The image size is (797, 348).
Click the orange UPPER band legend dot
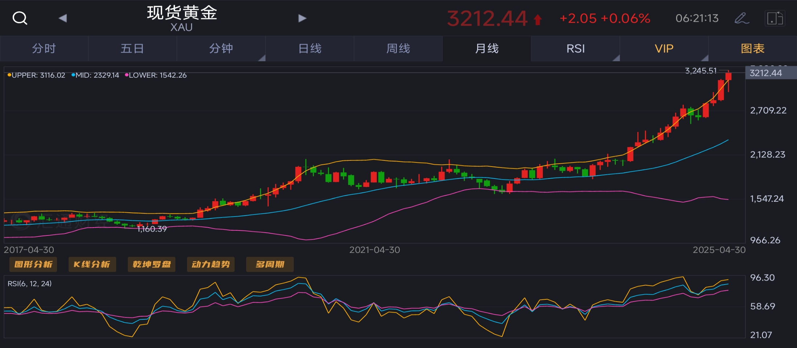coord(9,75)
